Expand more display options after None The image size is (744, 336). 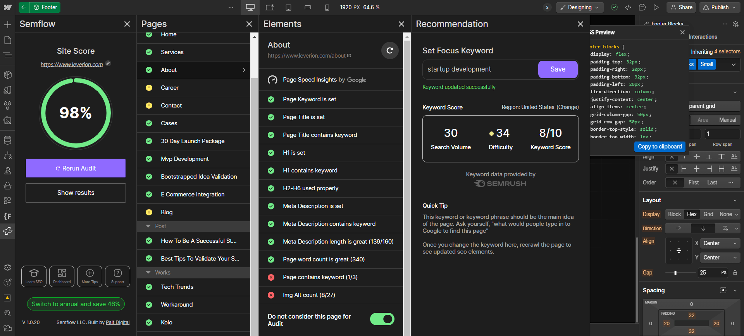[x=737, y=214]
